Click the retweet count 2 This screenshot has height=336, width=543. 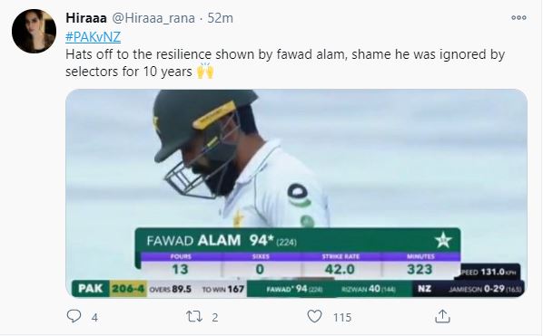pos(215,317)
